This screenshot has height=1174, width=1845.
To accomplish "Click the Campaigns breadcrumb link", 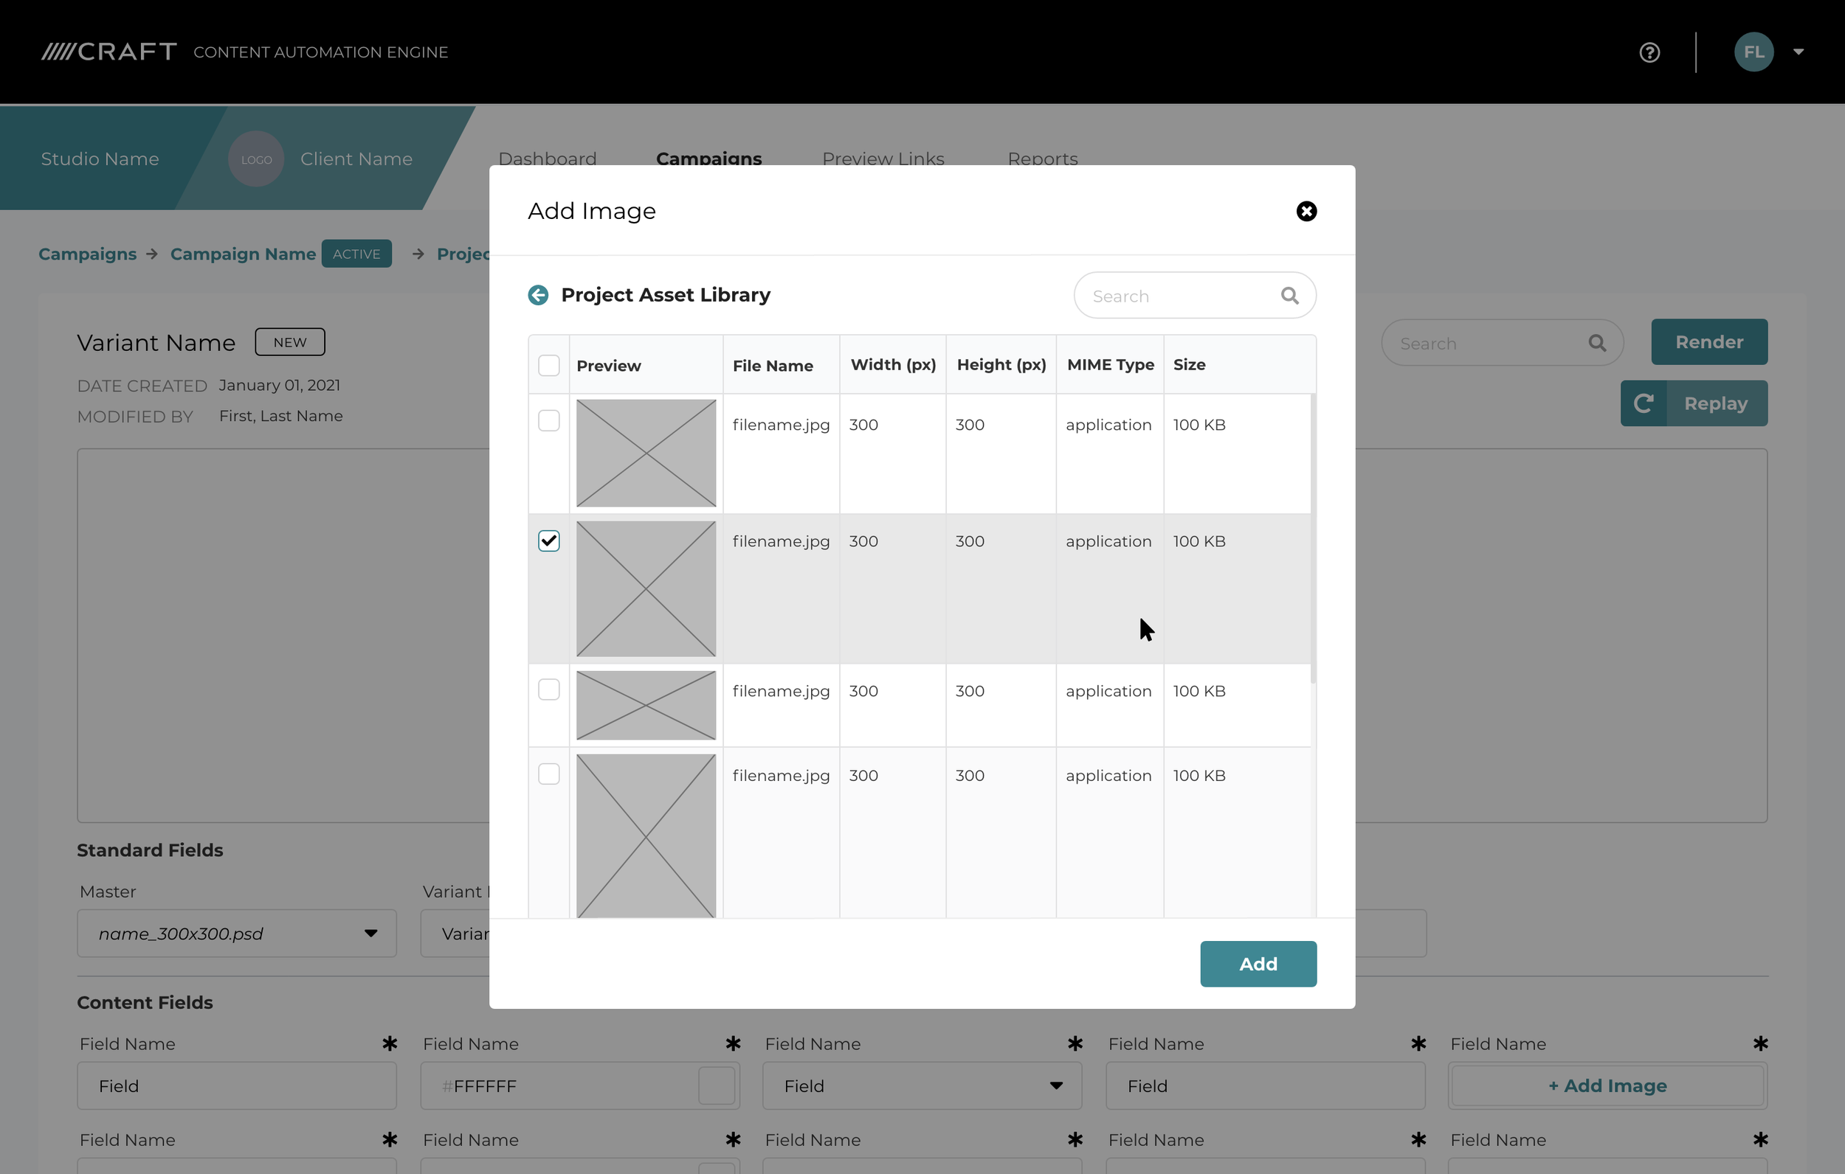I will (x=87, y=254).
